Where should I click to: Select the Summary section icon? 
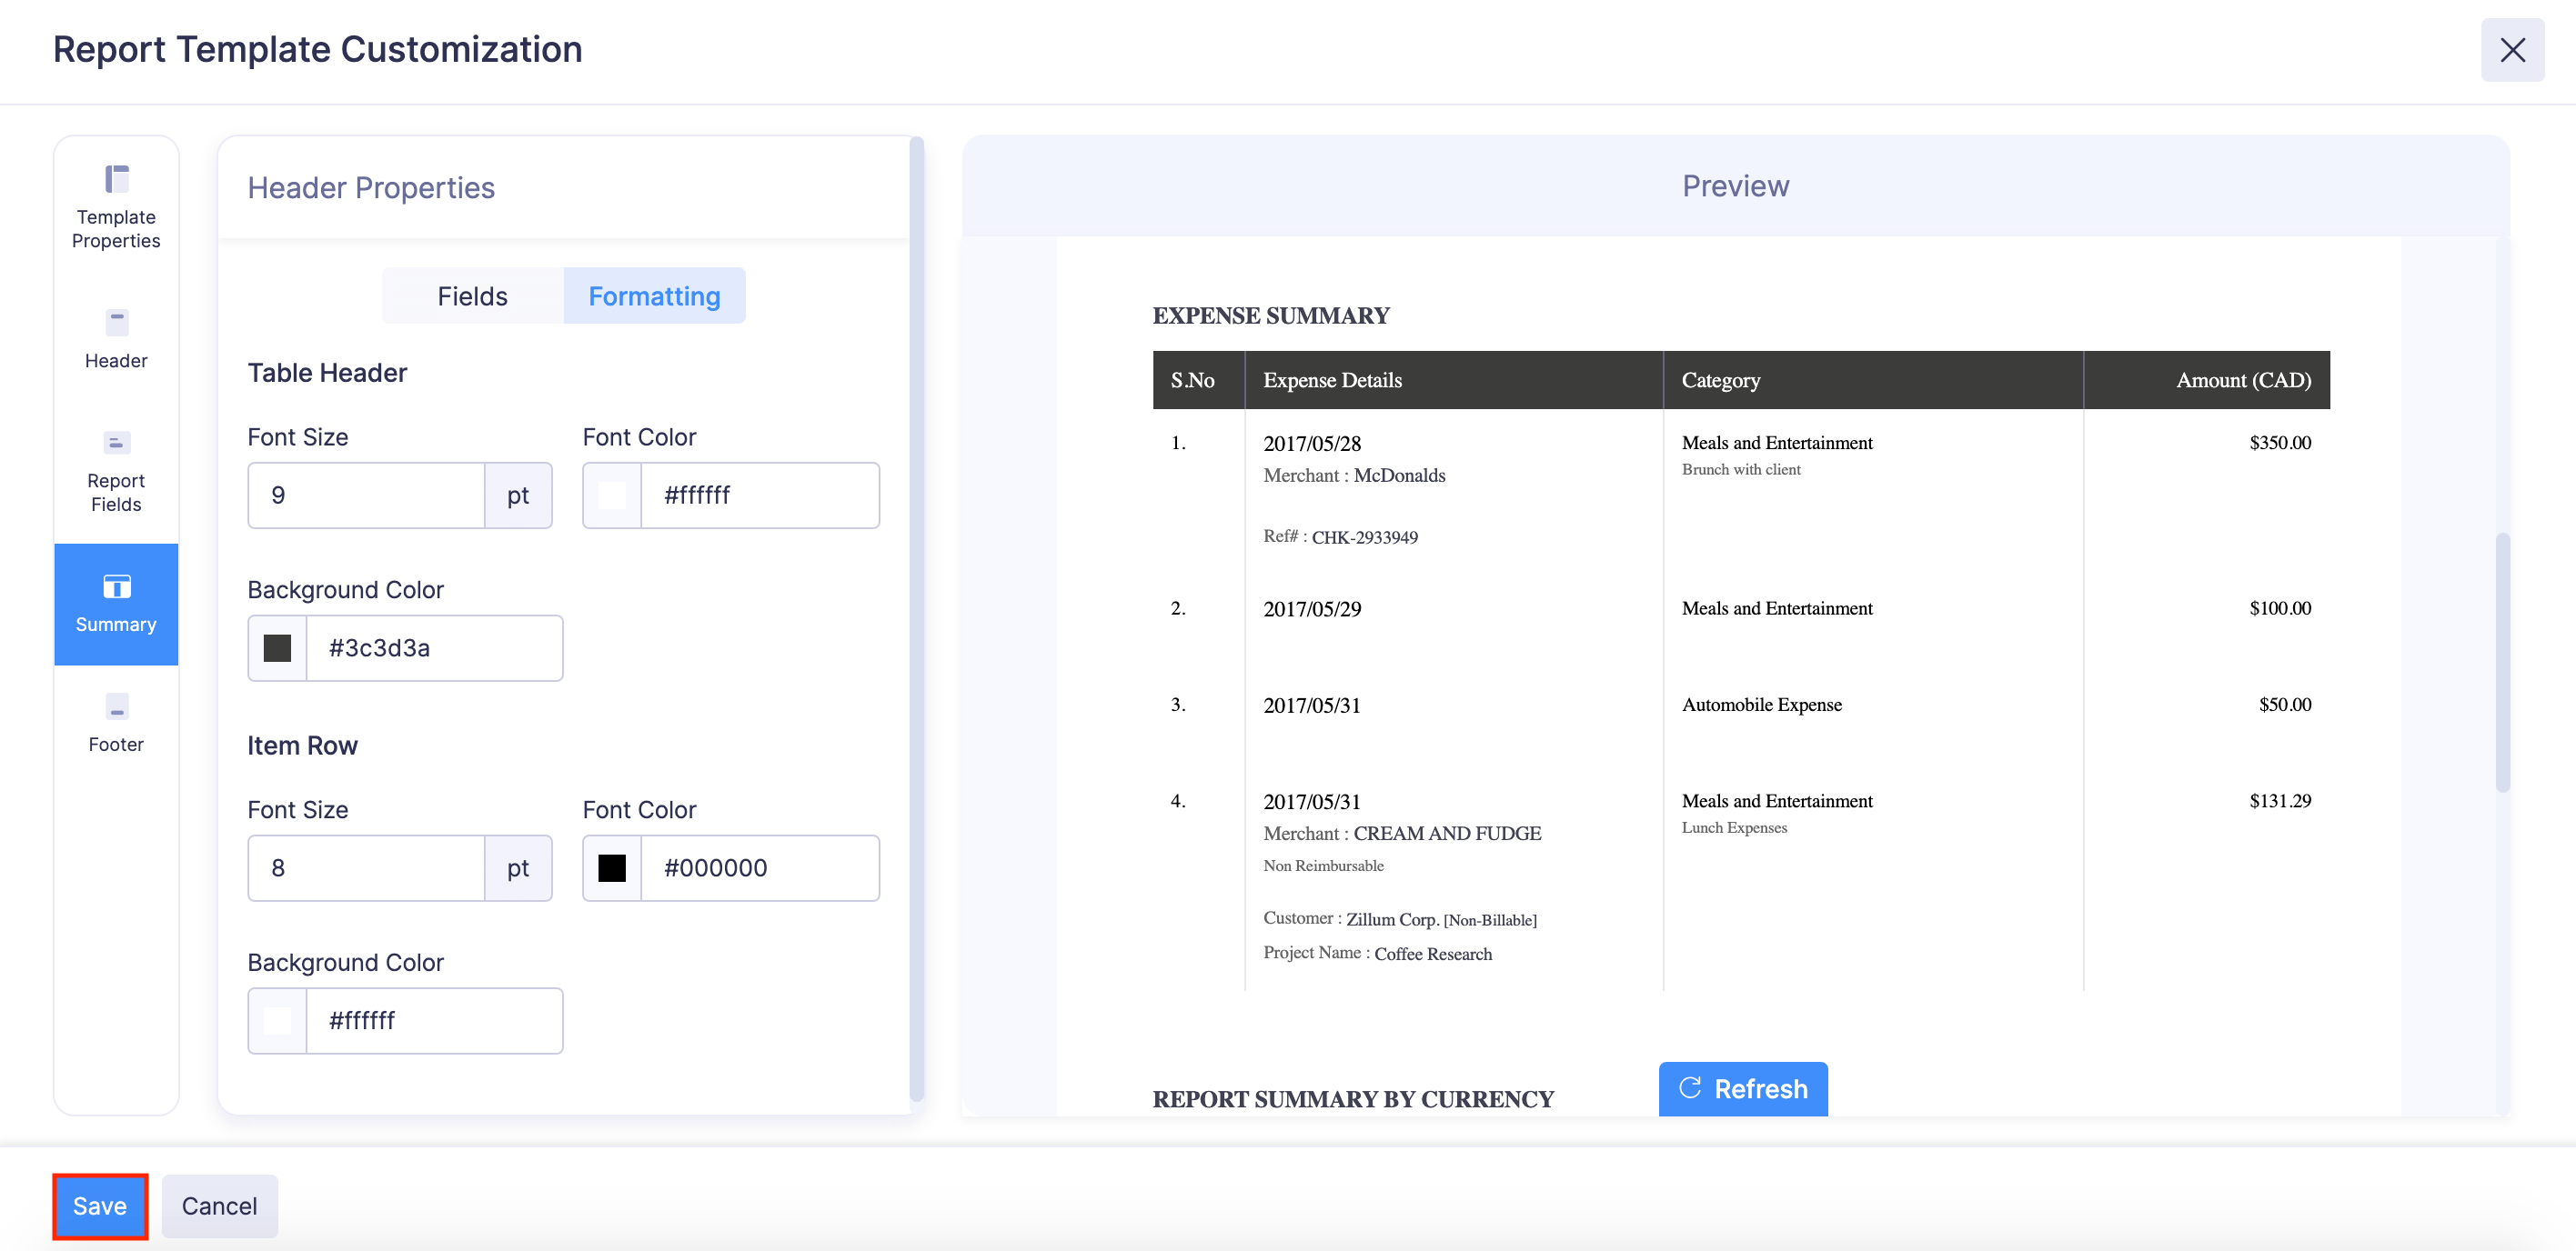(x=116, y=586)
